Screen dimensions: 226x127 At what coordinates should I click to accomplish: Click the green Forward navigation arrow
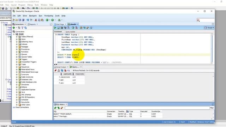click(53, 20)
